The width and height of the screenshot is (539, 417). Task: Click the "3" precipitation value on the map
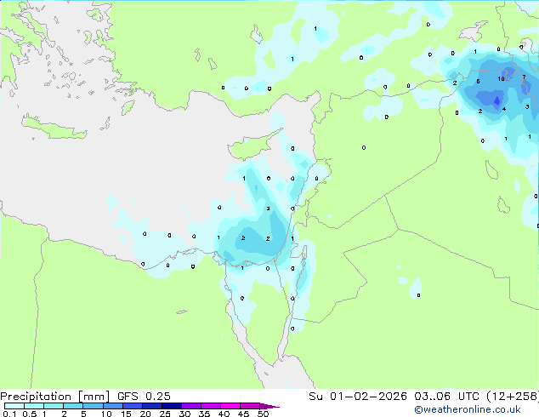[527, 107]
